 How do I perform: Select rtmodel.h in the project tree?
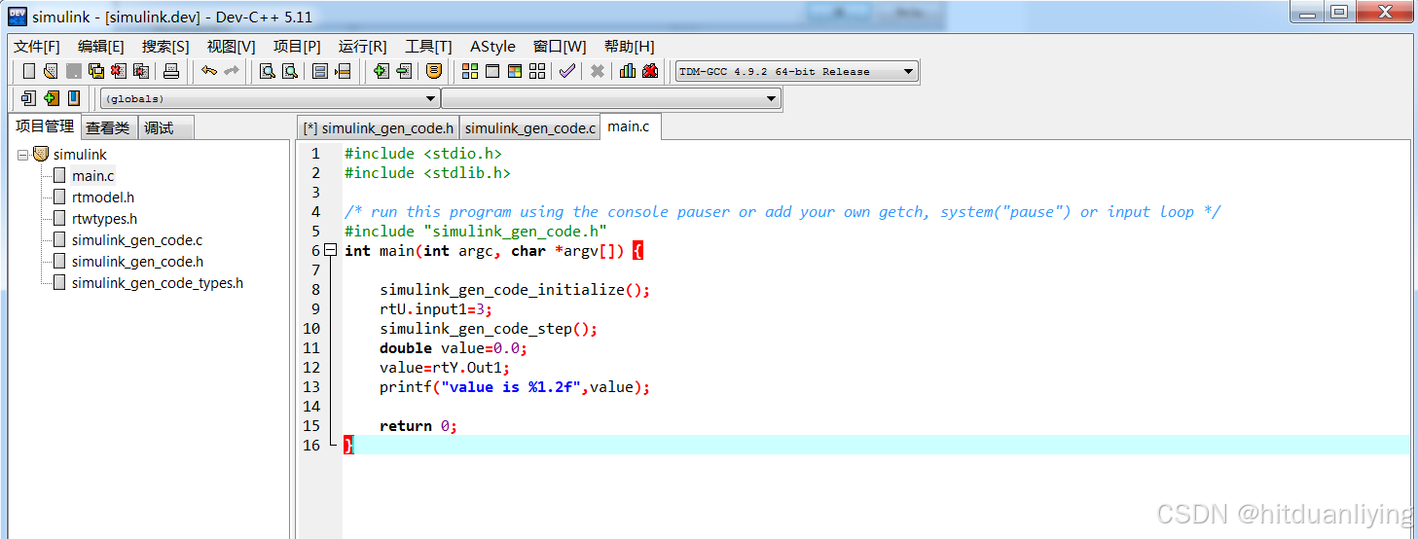102,197
